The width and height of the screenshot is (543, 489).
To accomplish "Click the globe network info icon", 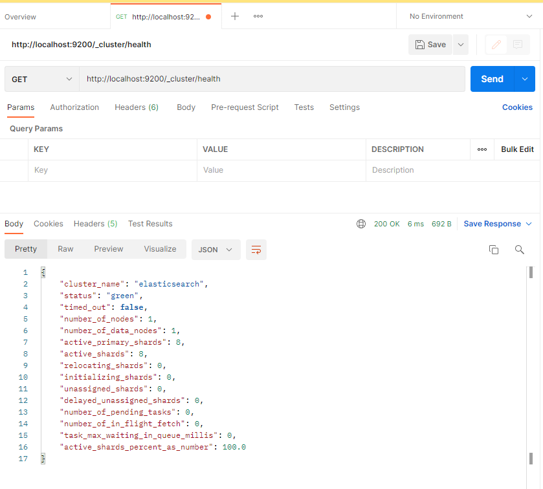I will (x=361, y=224).
